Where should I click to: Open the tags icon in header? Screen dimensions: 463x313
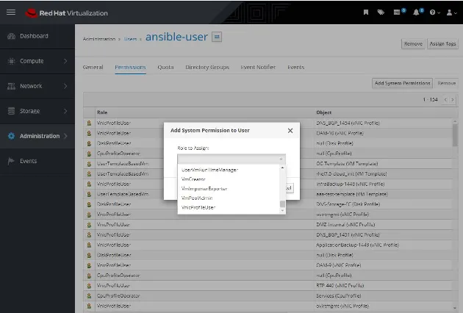(381, 12)
